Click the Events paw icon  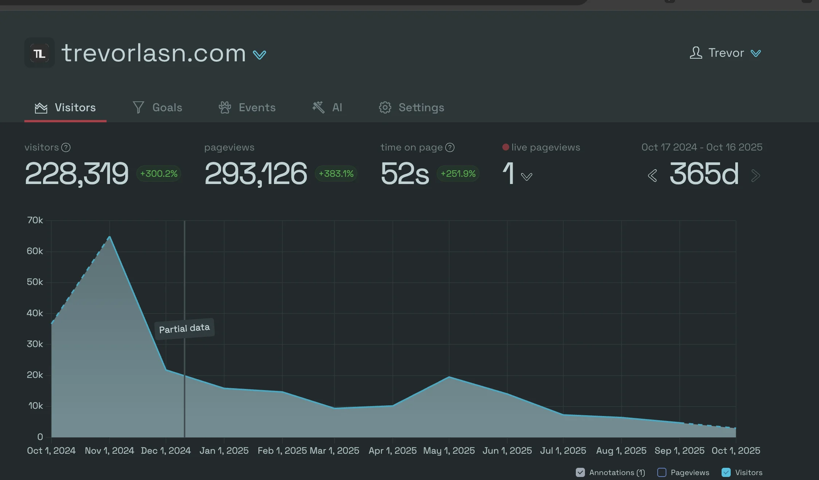(225, 107)
